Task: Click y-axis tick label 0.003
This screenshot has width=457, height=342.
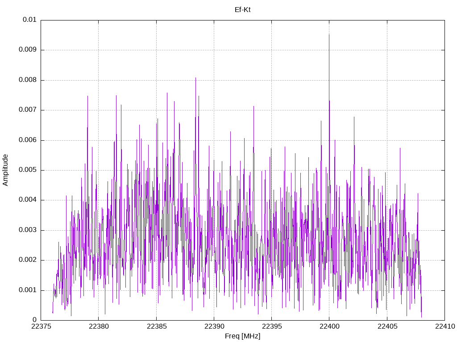Action: [x=28, y=230]
